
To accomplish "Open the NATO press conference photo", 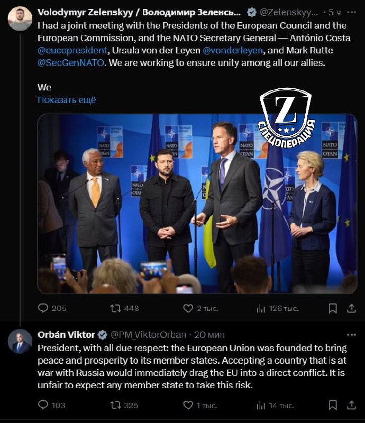I will click(197, 204).
